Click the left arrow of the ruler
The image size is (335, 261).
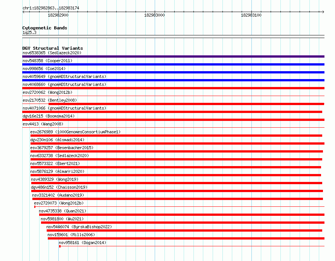click(23, 12)
